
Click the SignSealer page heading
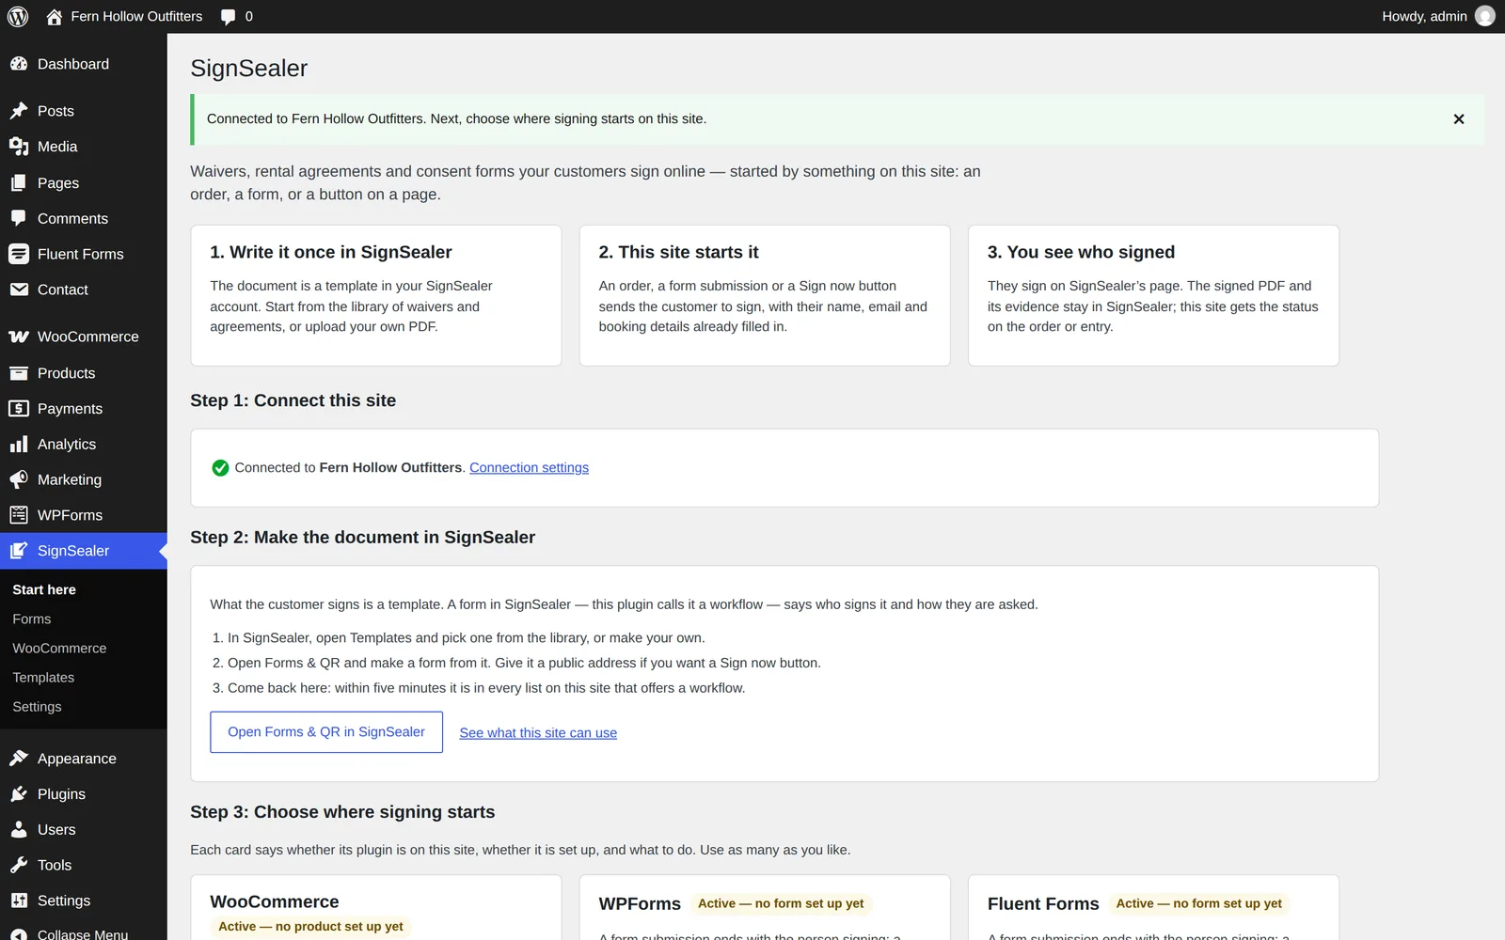[x=248, y=68]
